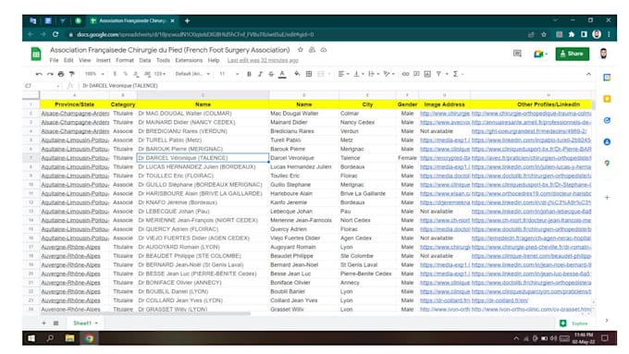This screenshot has height=354, width=629.
Task: Insert a chart from toolbar
Action: tap(427, 74)
